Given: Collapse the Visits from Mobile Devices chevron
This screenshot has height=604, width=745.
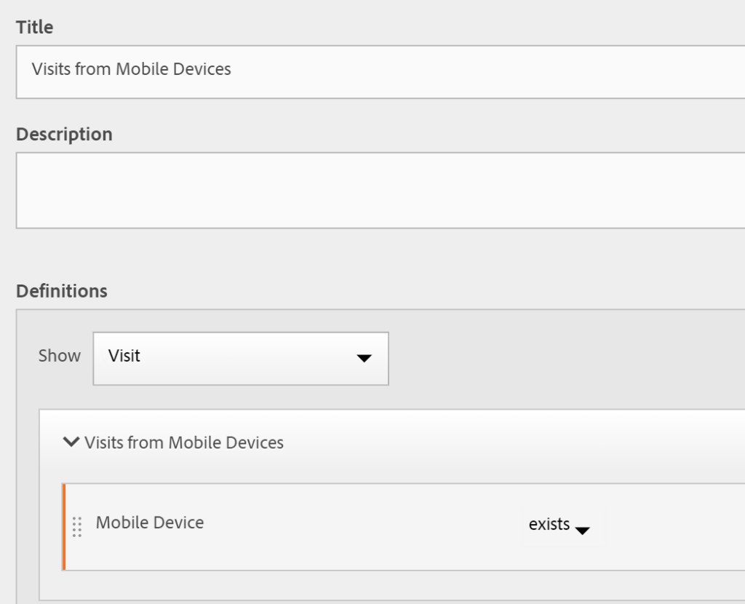Looking at the screenshot, I should 71,441.
